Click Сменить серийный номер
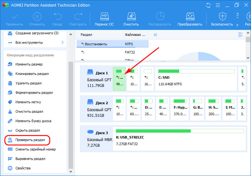The width and height of the screenshot is (251, 176). pyautogui.click(x=35, y=149)
